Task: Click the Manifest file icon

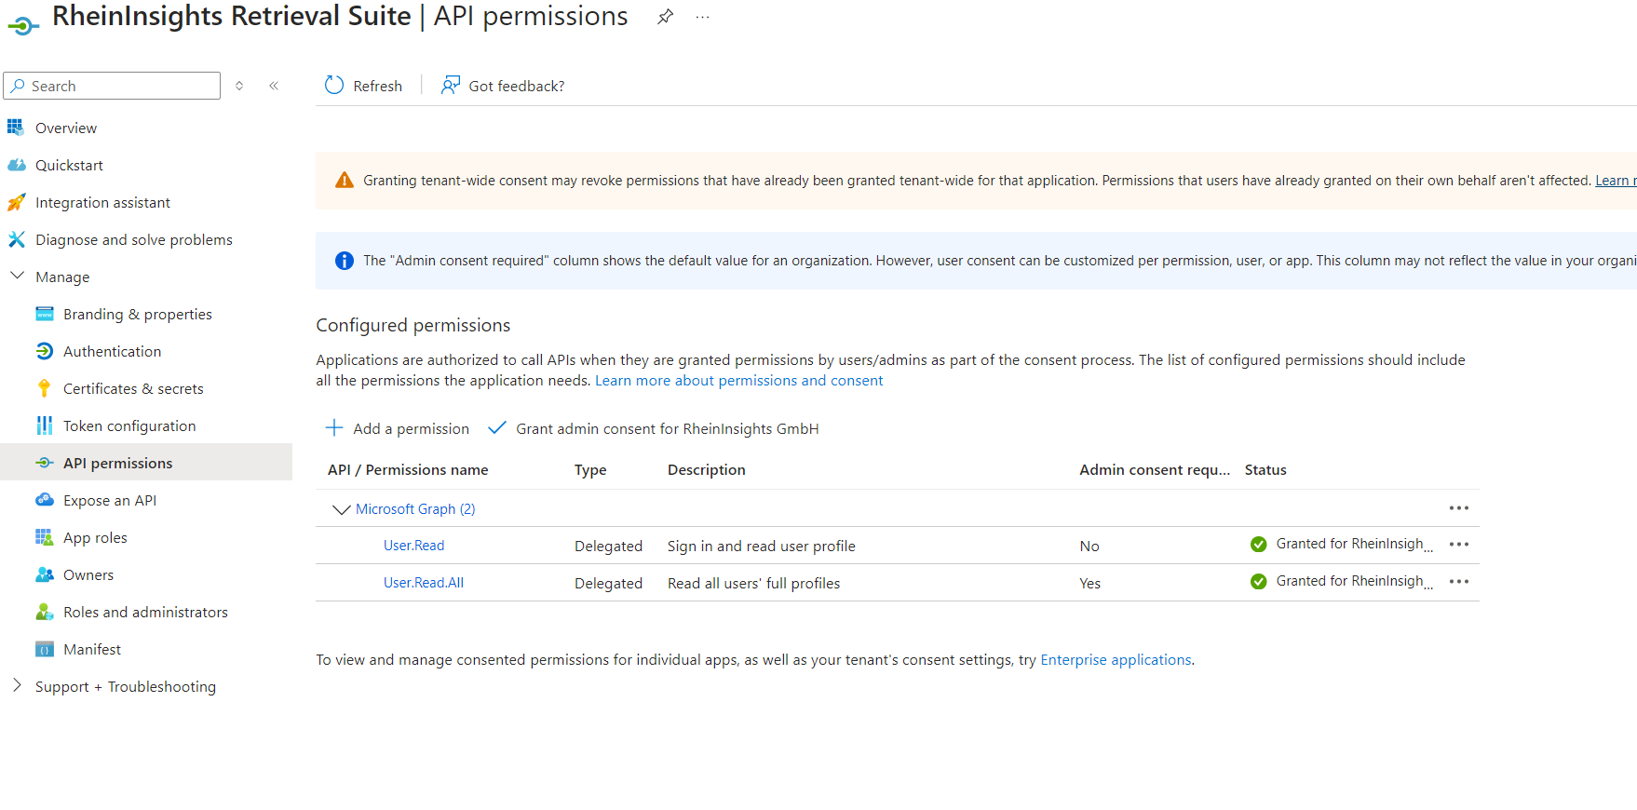Action: pyautogui.click(x=44, y=649)
